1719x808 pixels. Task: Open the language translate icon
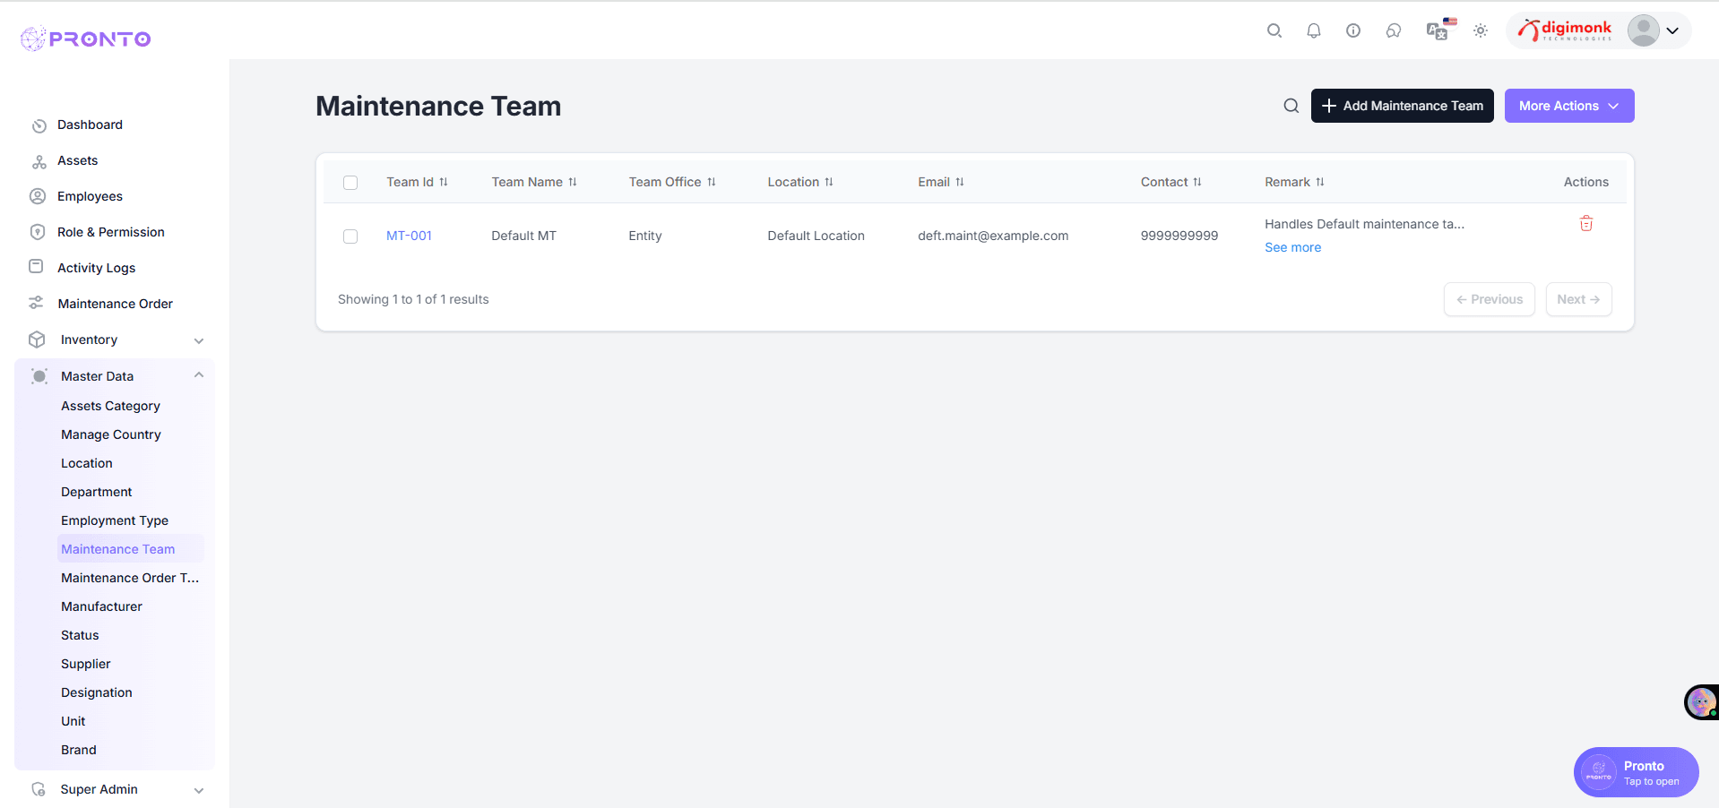coord(1438,30)
